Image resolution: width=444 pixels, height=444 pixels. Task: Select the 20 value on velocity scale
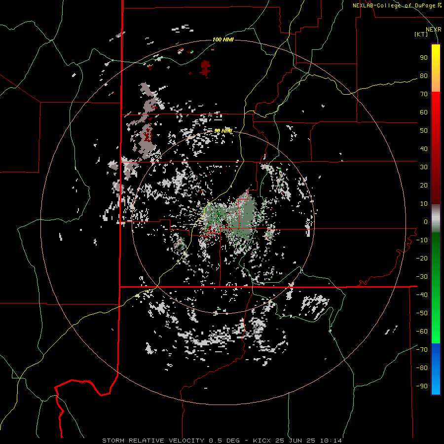(x=424, y=185)
